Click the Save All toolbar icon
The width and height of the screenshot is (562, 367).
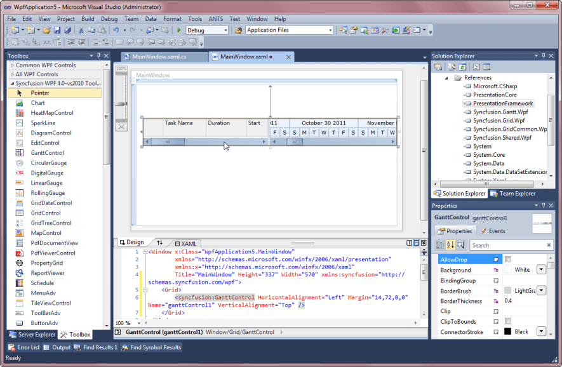pyautogui.click(x=67, y=30)
